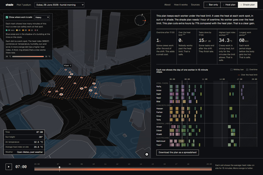Click the orange heat timeline bar

(x=123, y=169)
